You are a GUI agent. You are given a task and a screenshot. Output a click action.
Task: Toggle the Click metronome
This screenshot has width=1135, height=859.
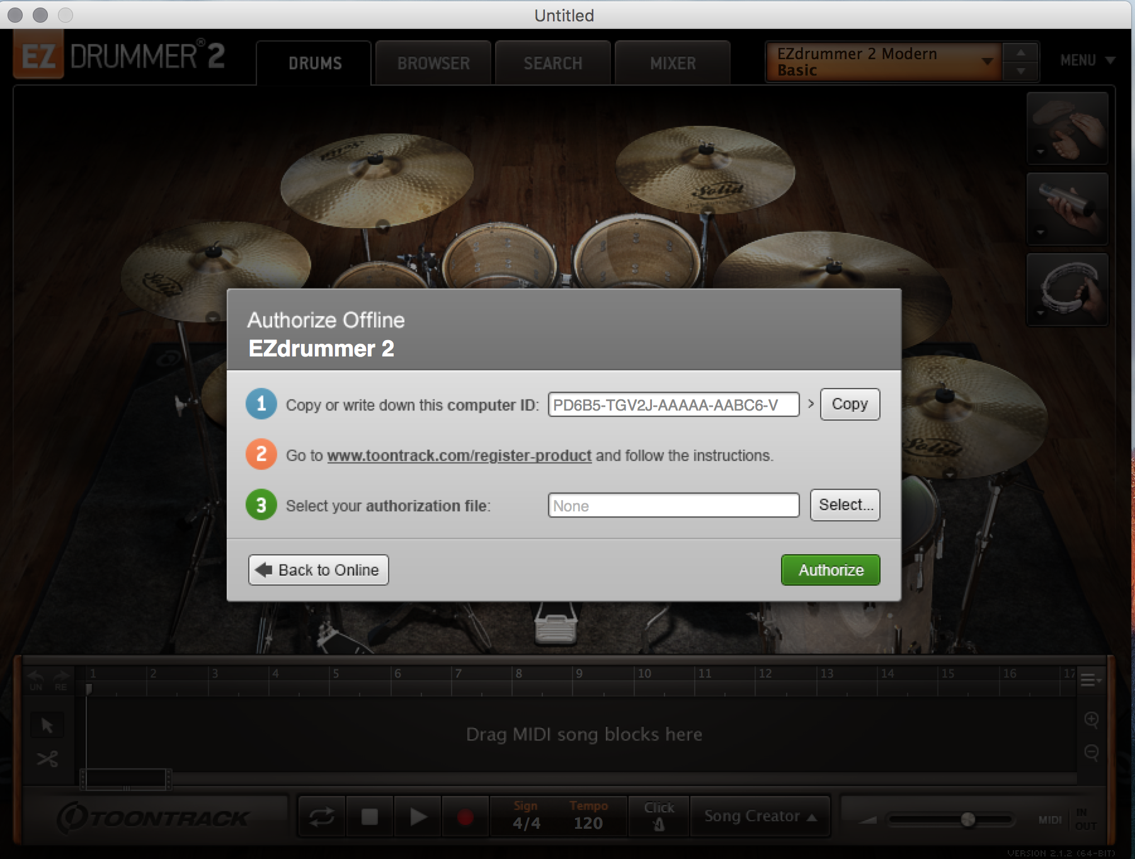coord(659,816)
